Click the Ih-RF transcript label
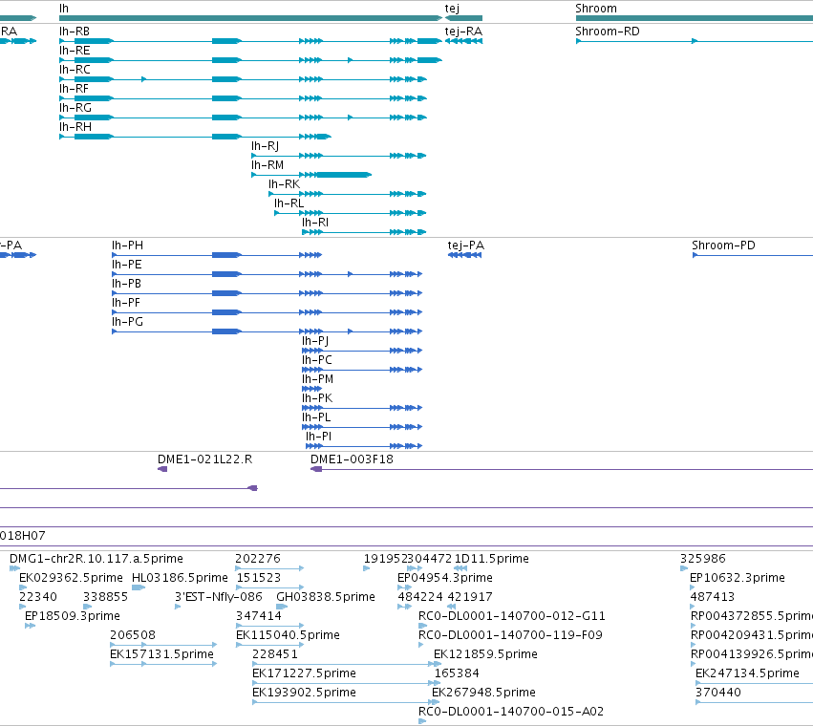Image resolution: width=813 pixels, height=726 pixels. coord(75,89)
